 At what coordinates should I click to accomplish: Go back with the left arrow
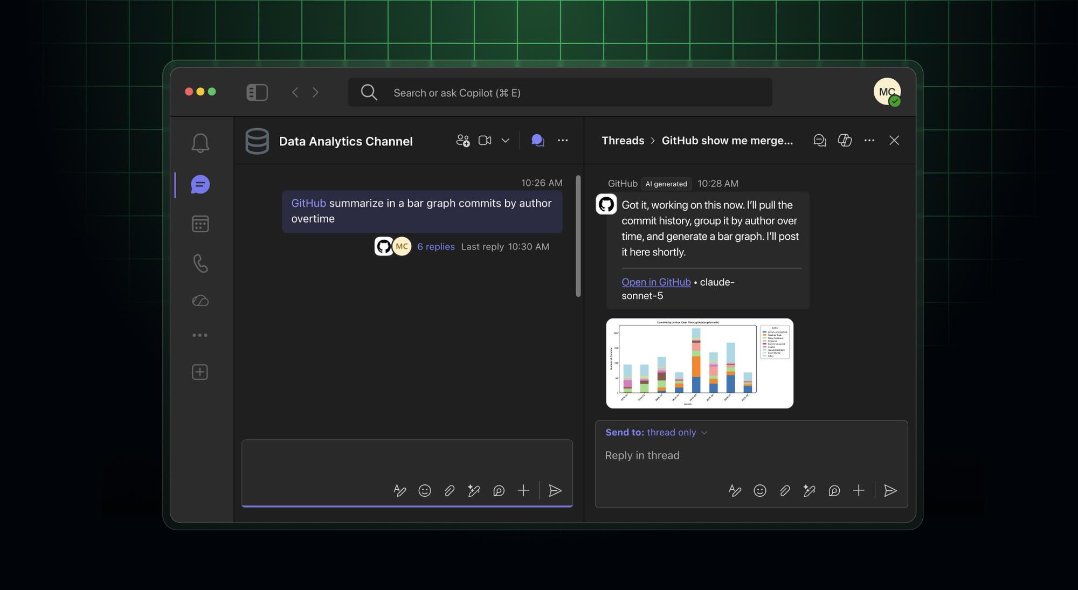295,92
